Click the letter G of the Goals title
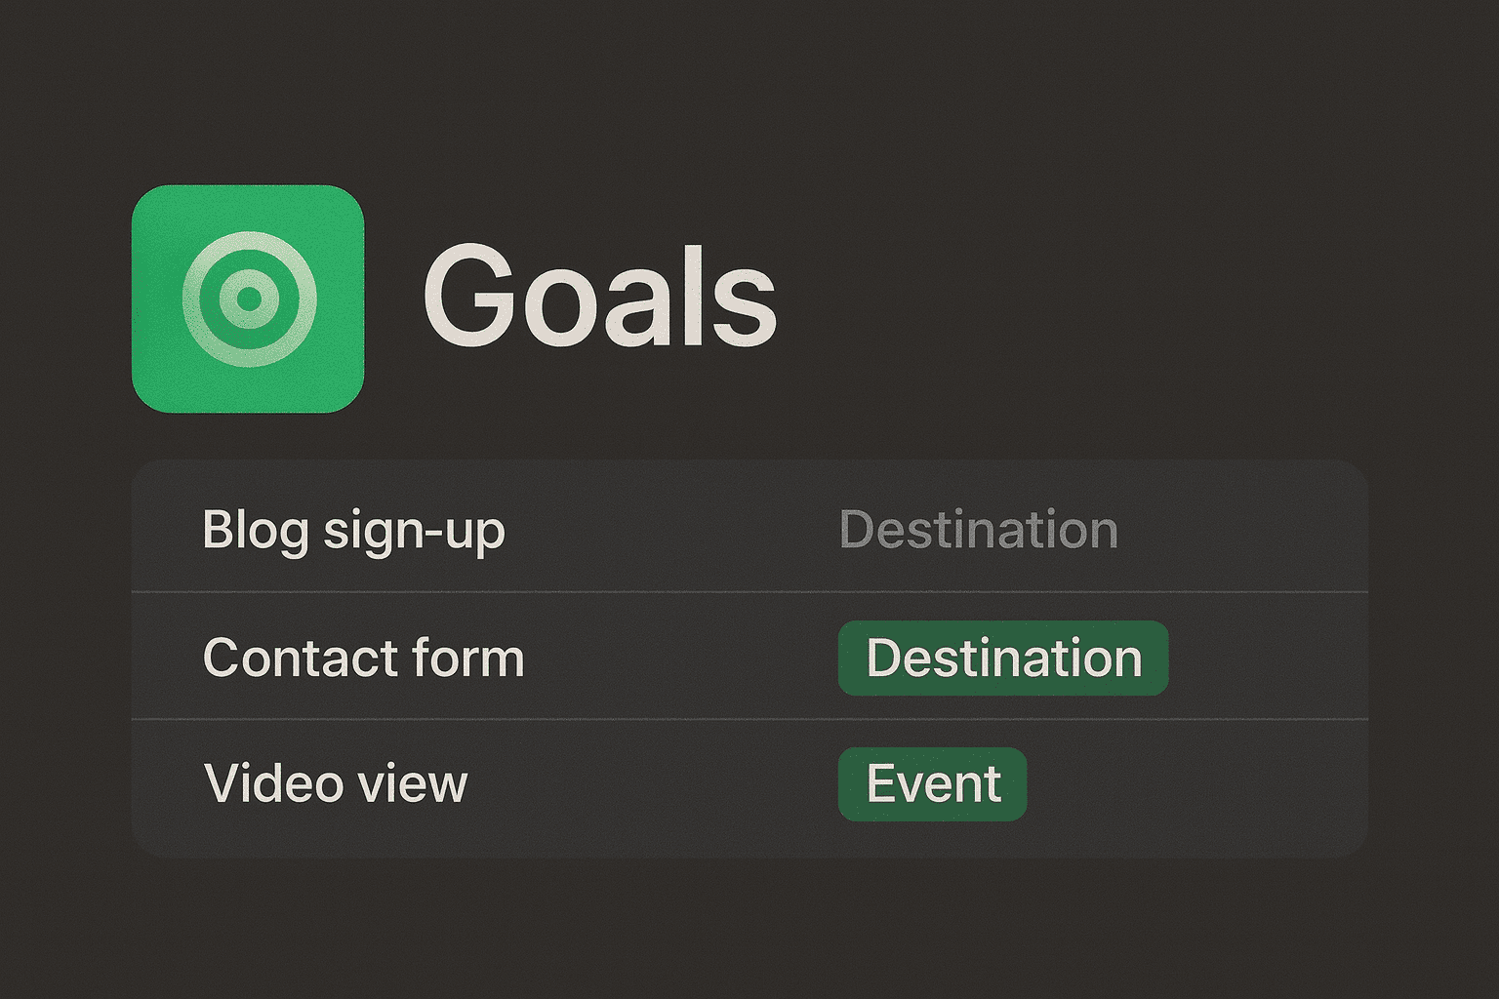The height and width of the screenshot is (999, 1499). (468, 296)
